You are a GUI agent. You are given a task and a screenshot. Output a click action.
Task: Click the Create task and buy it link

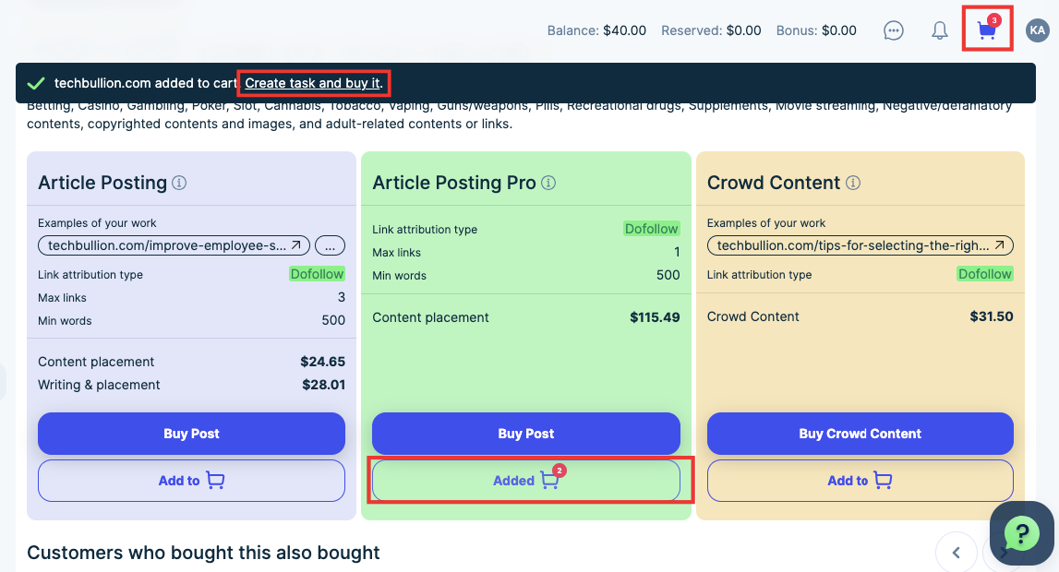312,83
